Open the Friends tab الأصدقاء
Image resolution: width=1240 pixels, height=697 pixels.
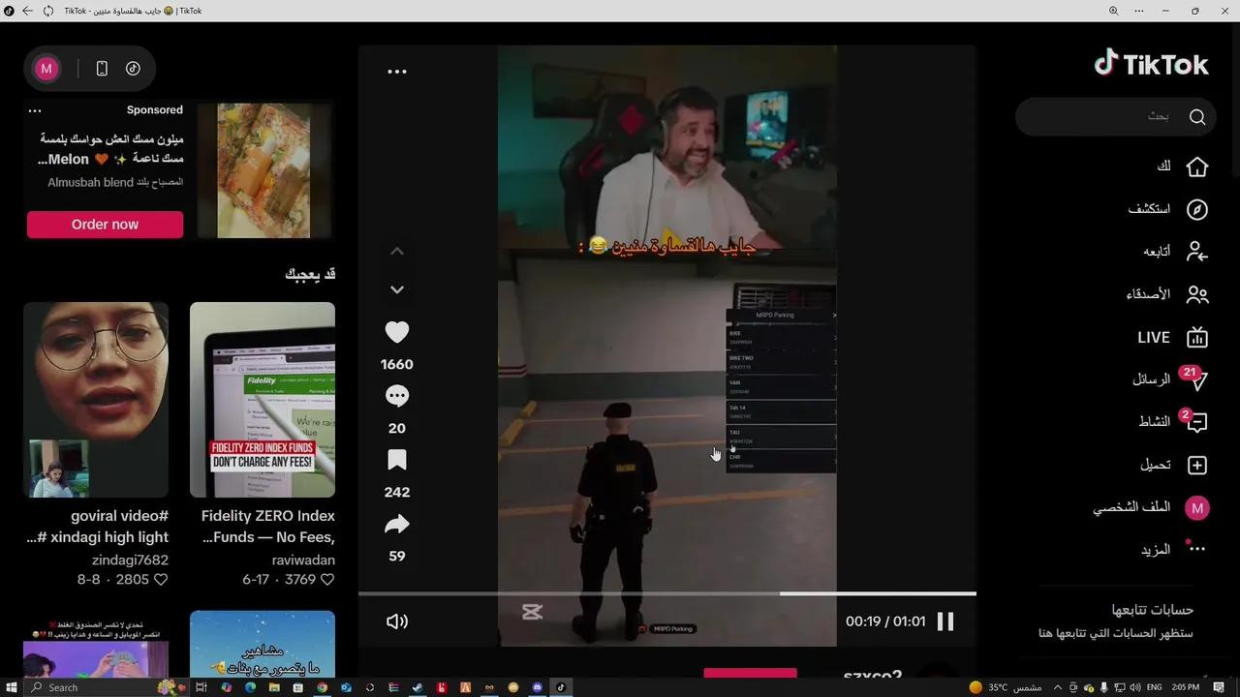tap(1167, 294)
